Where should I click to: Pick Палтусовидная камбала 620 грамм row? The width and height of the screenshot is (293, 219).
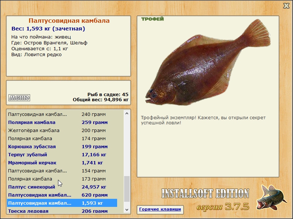tap(62, 195)
